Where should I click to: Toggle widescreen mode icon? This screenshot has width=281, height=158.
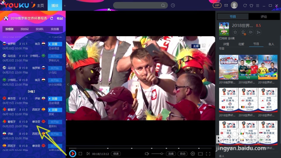200,154
